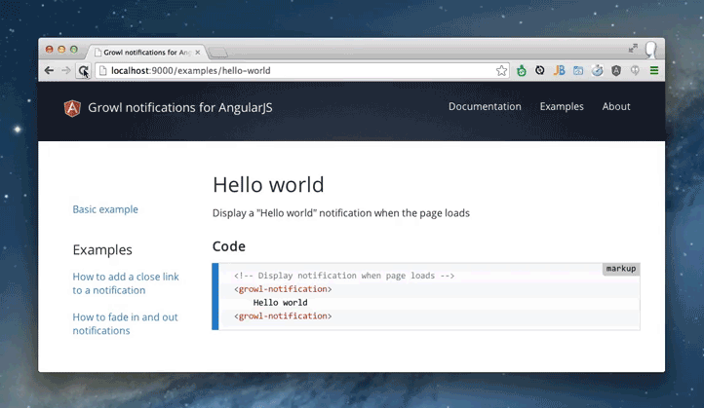Open the About nav link

coord(616,106)
